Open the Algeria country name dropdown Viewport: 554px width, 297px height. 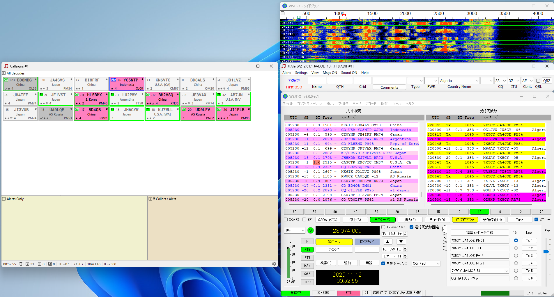[x=459, y=81]
